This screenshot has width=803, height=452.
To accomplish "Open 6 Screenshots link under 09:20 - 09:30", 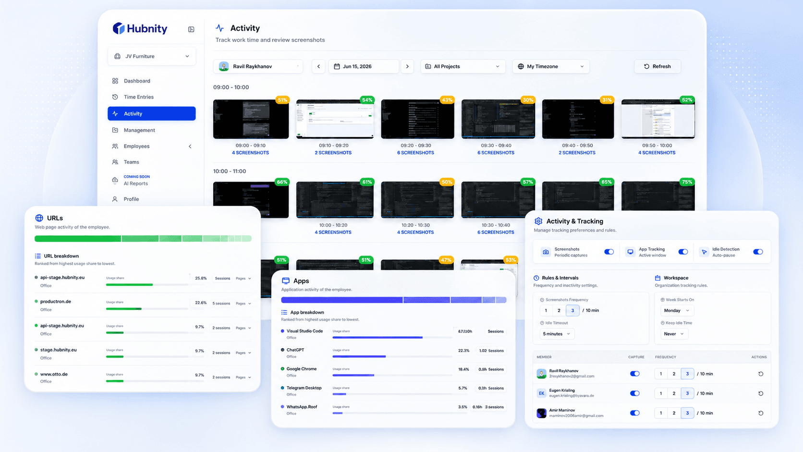I will (415, 153).
